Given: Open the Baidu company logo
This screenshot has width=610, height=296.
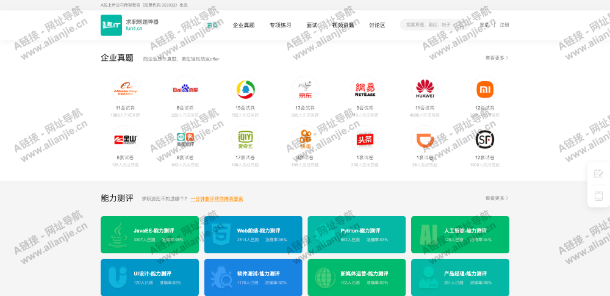Looking at the screenshot, I should coord(185,90).
